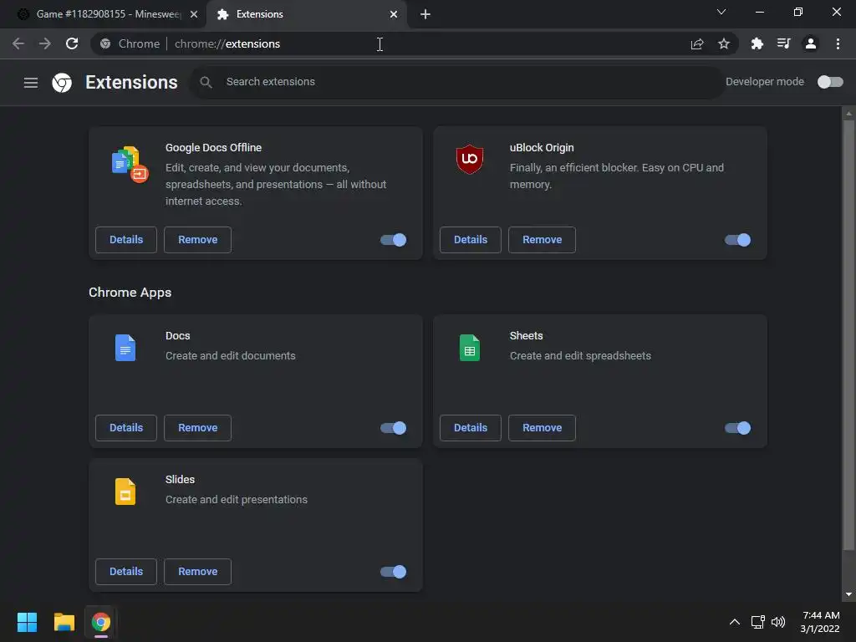856x642 pixels.
Task: Share this page via the share icon
Action: point(697,43)
